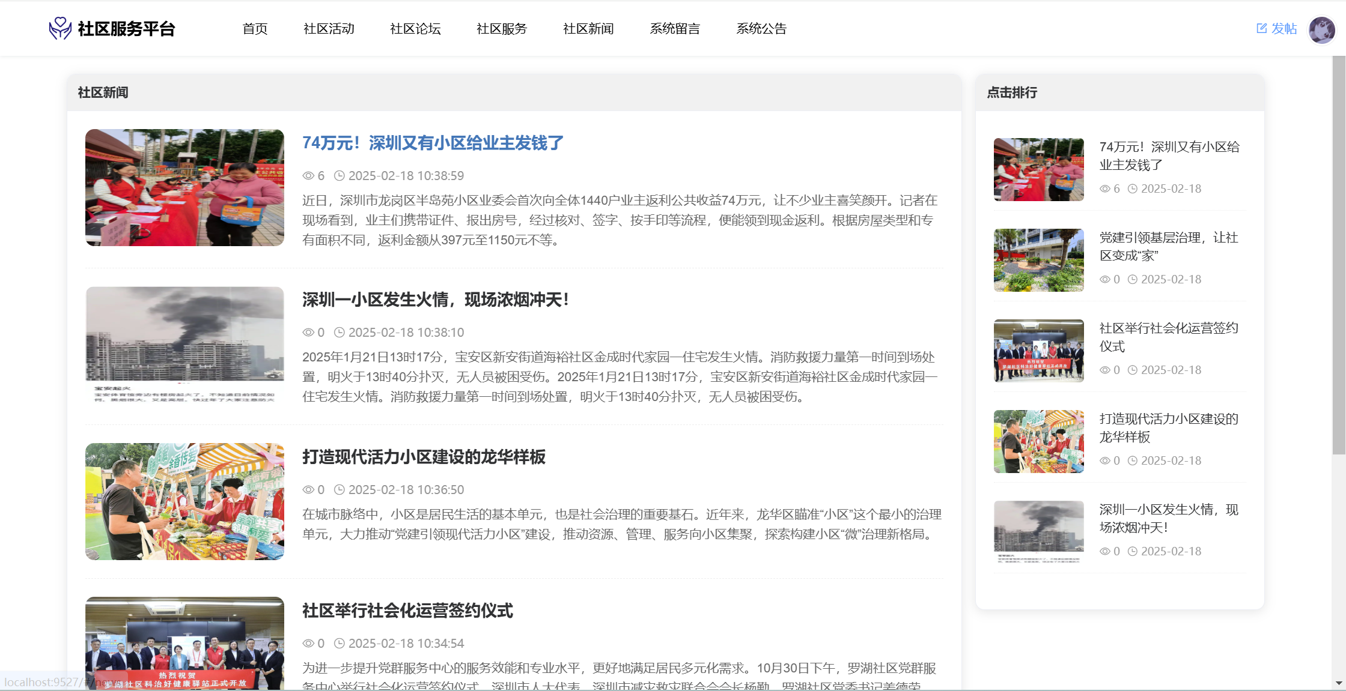The height and width of the screenshot is (691, 1346).
Task: Click the community platform heart logo
Action: tap(60, 28)
